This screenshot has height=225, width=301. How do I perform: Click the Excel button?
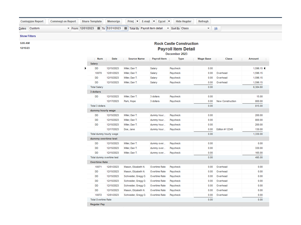[x=162, y=21]
